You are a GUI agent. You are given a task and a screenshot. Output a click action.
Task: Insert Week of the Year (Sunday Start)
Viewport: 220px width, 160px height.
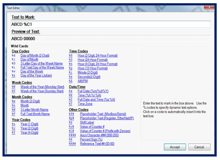click(43, 91)
